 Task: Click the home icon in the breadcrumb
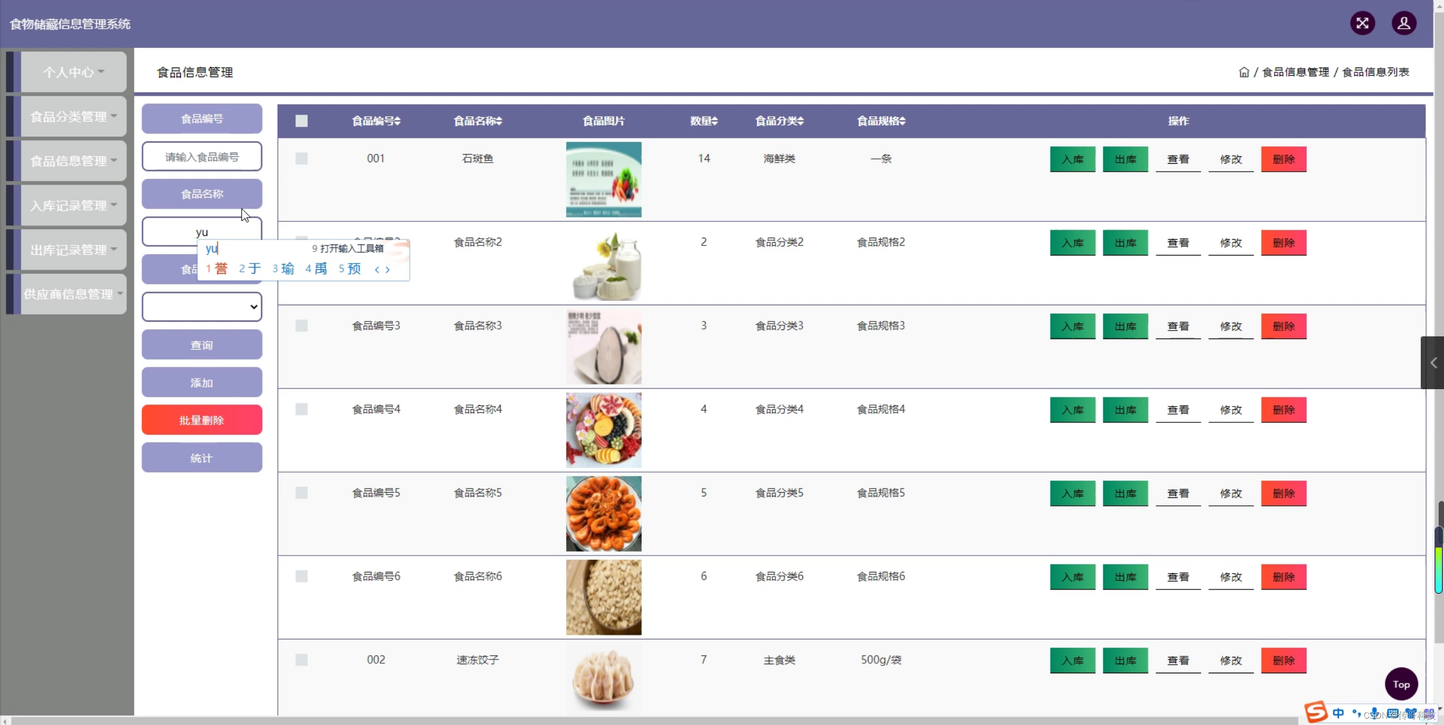[1243, 72]
